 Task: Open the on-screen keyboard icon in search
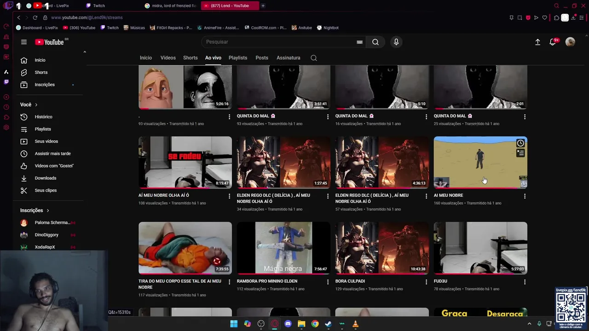359,42
